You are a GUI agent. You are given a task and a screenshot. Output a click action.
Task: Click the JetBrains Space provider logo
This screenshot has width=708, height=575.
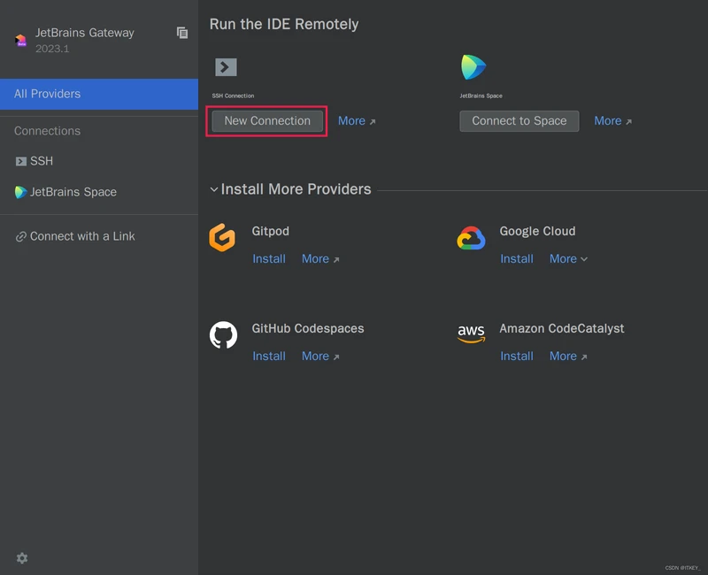473,67
